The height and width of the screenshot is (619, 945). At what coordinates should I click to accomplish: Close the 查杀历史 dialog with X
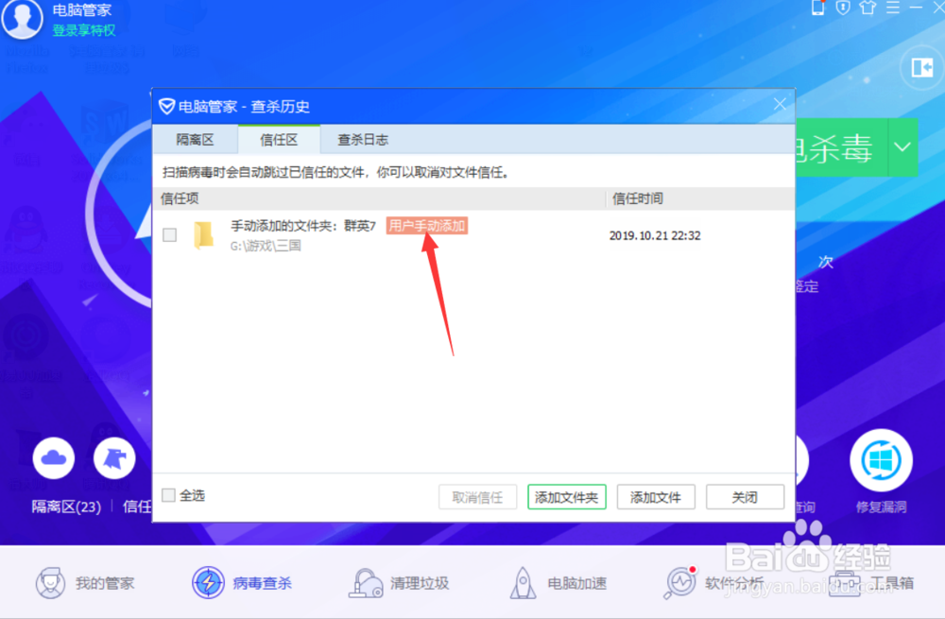point(780,104)
